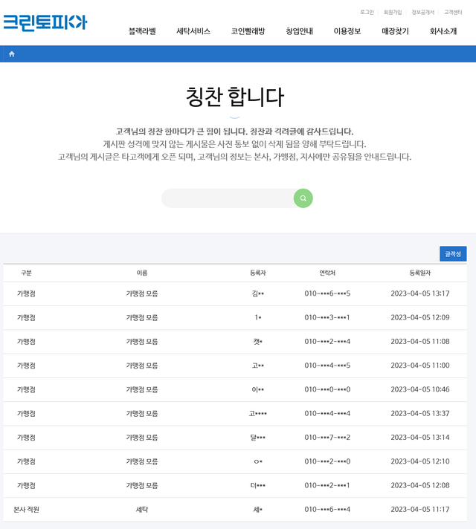Open the 창업안내 menu item
This screenshot has height=529, width=476.
(x=299, y=31)
